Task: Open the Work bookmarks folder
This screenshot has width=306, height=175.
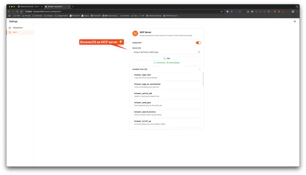Action: coord(17,16)
